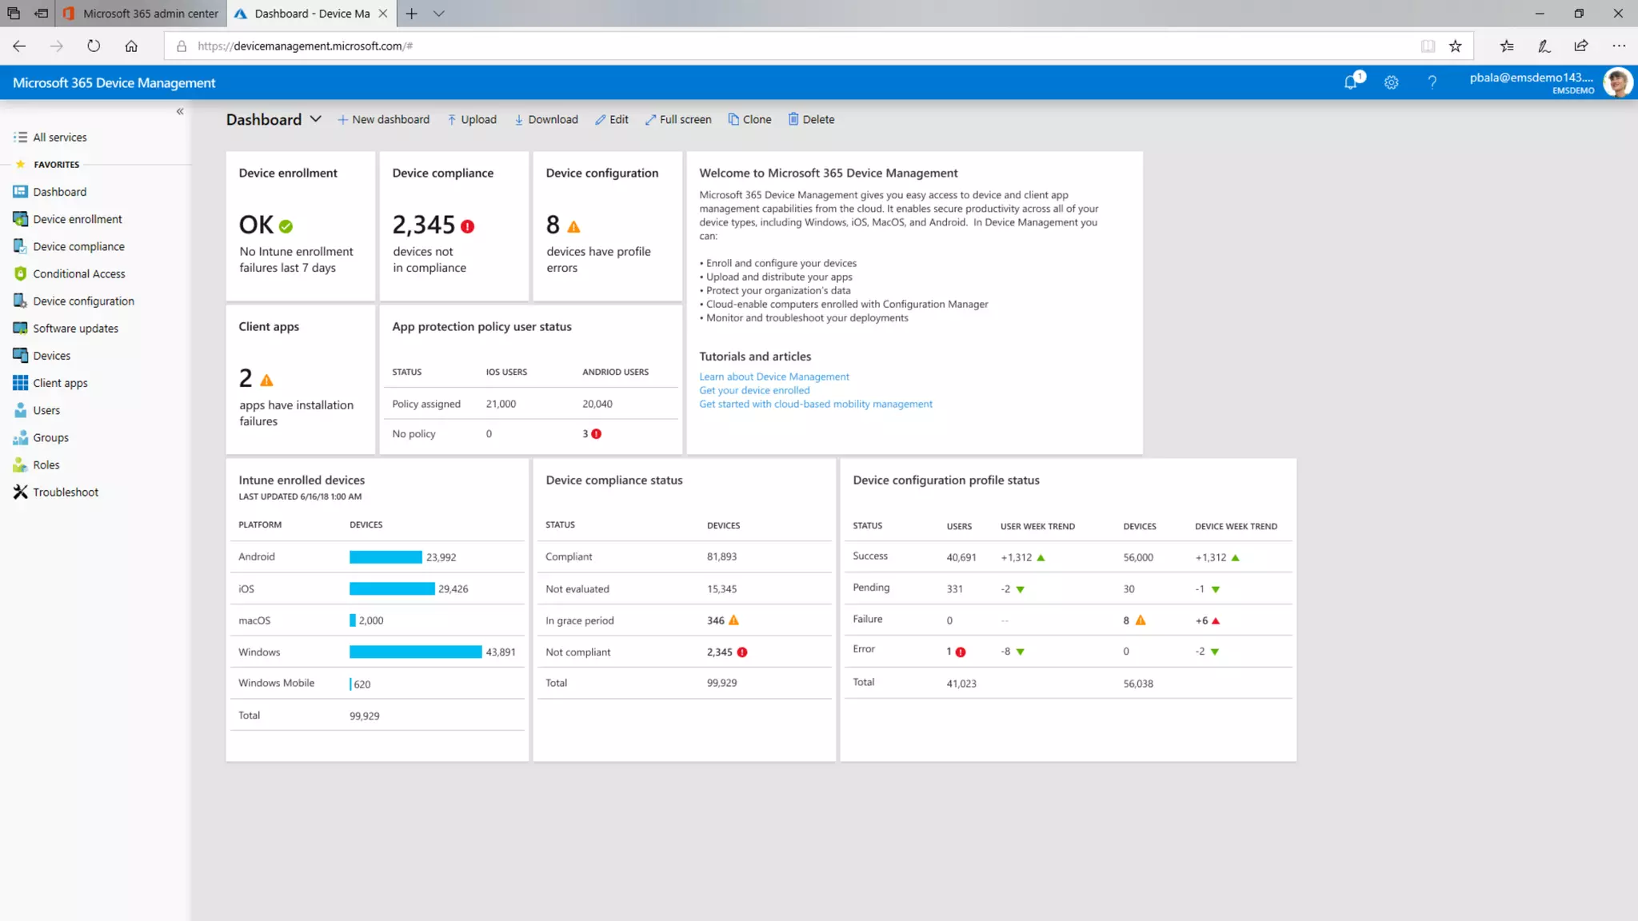Viewport: 1638px width, 921px height.
Task: Favorite this page with star icon
Action: tap(1455, 46)
